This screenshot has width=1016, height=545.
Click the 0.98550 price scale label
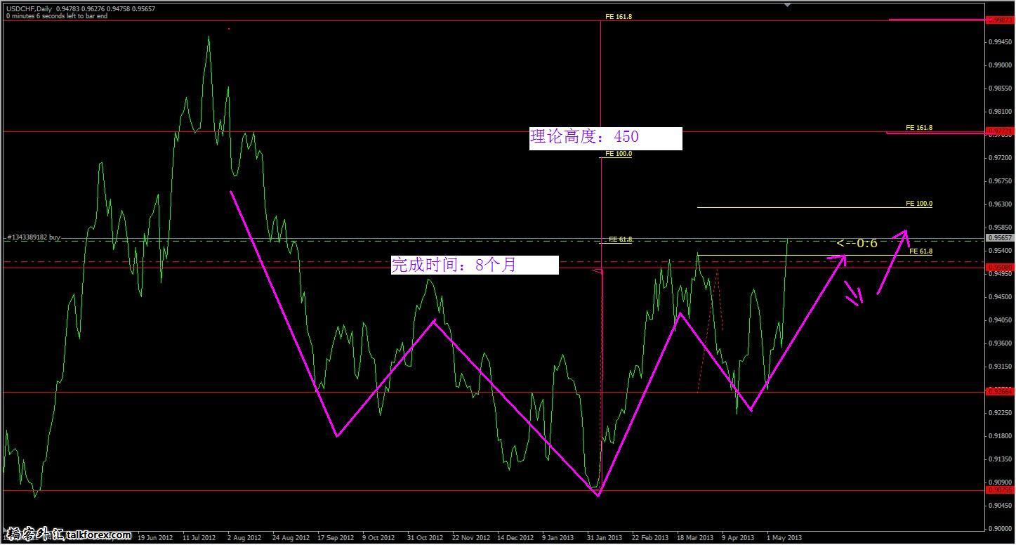click(1001, 88)
